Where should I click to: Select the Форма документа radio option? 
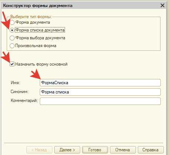pyautogui.click(x=12, y=22)
